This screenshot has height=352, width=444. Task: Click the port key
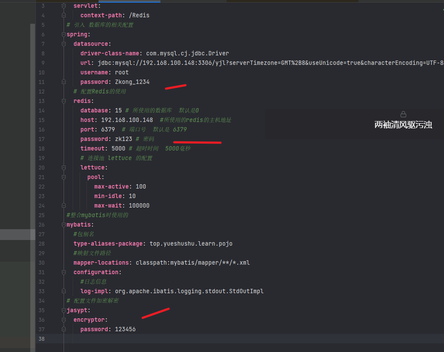click(87, 129)
